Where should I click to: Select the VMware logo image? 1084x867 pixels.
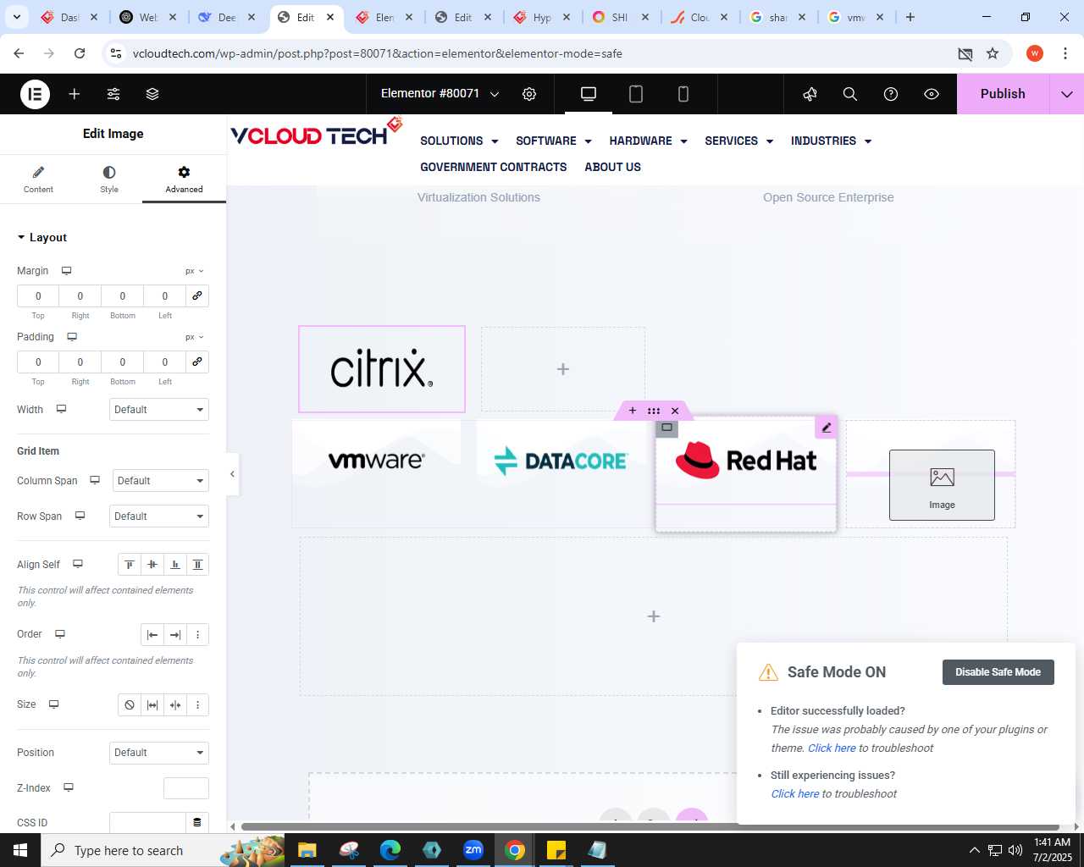[x=376, y=460]
